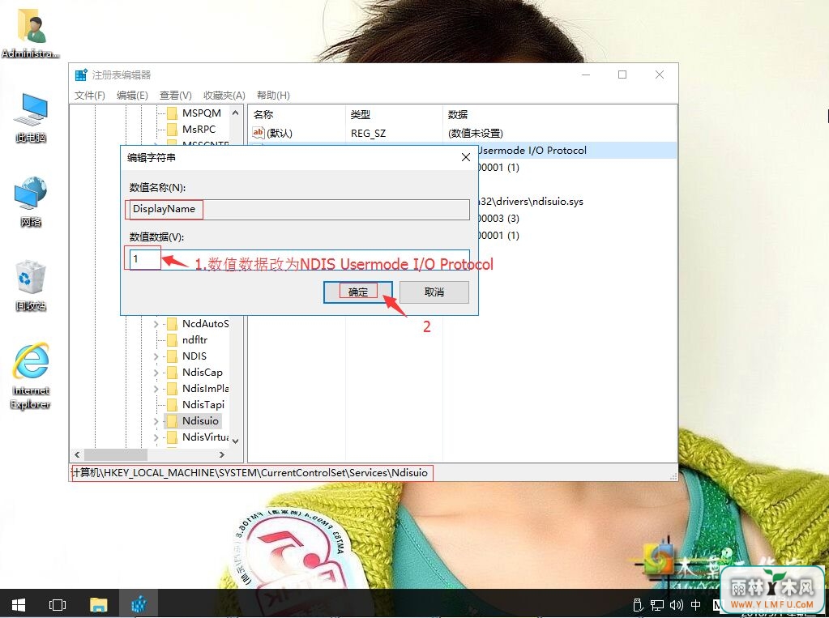
Task: Open the 编辑(E) menu
Action: click(132, 95)
